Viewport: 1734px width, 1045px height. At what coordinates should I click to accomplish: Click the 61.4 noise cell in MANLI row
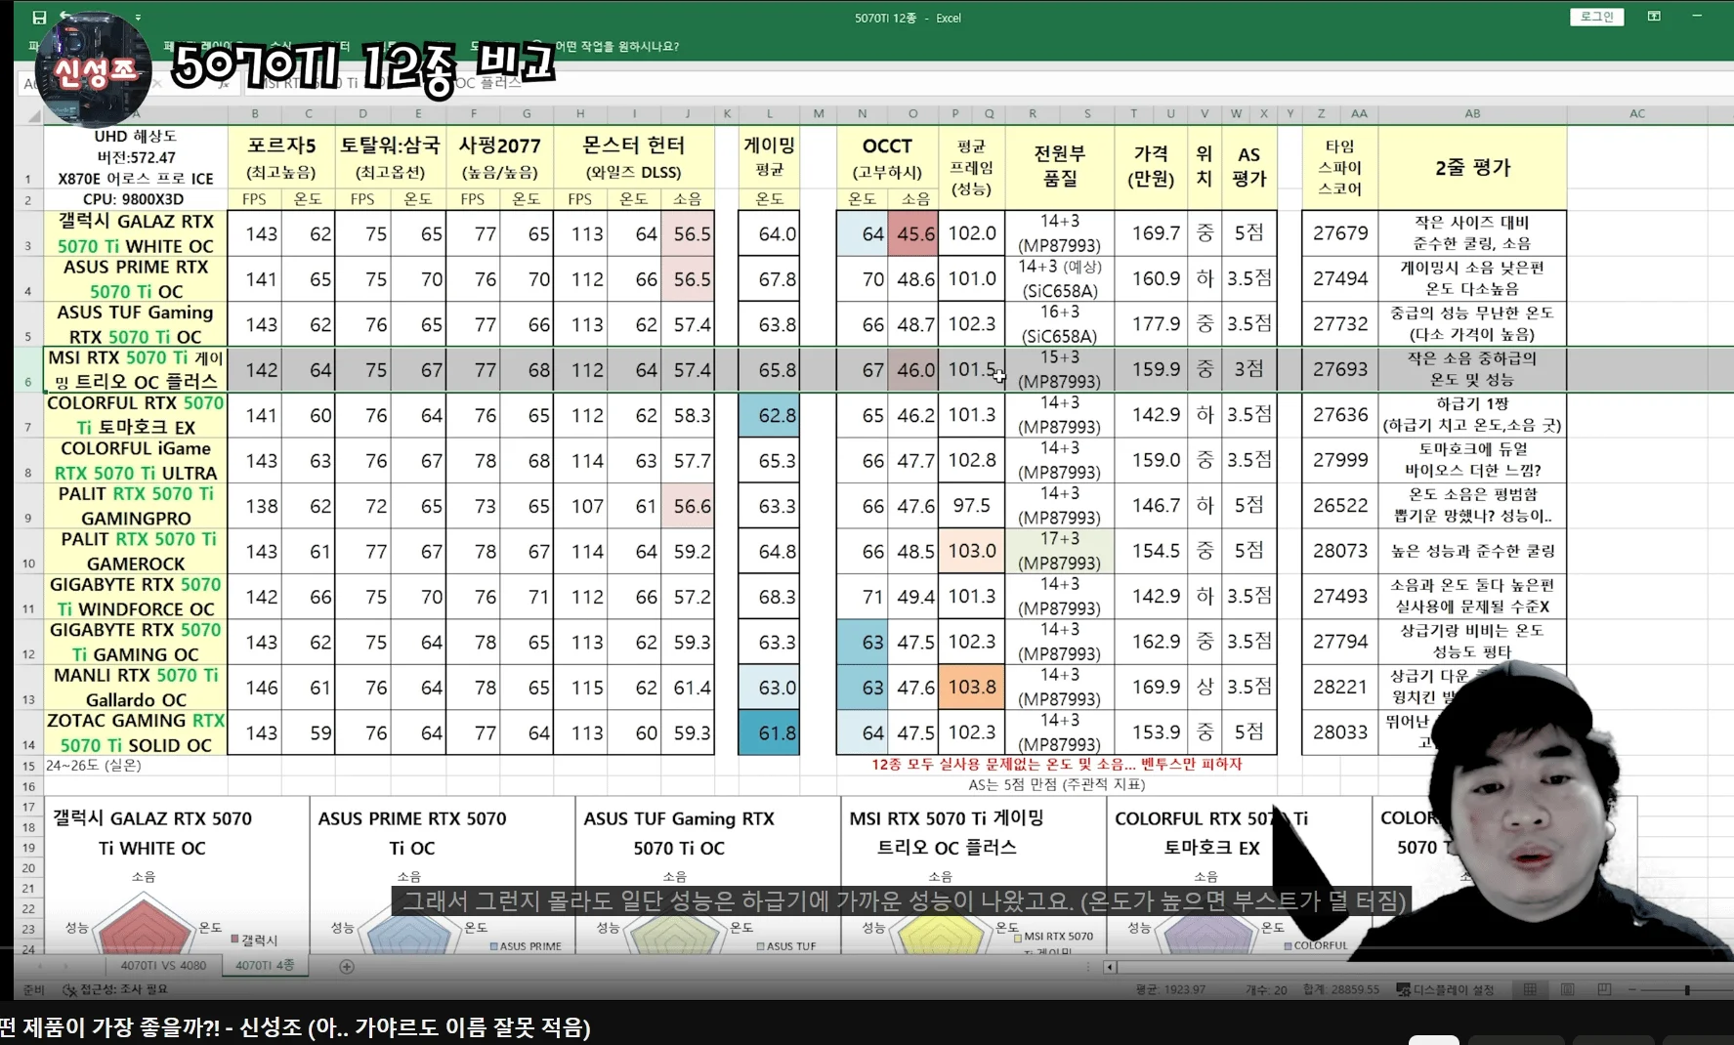tap(688, 688)
